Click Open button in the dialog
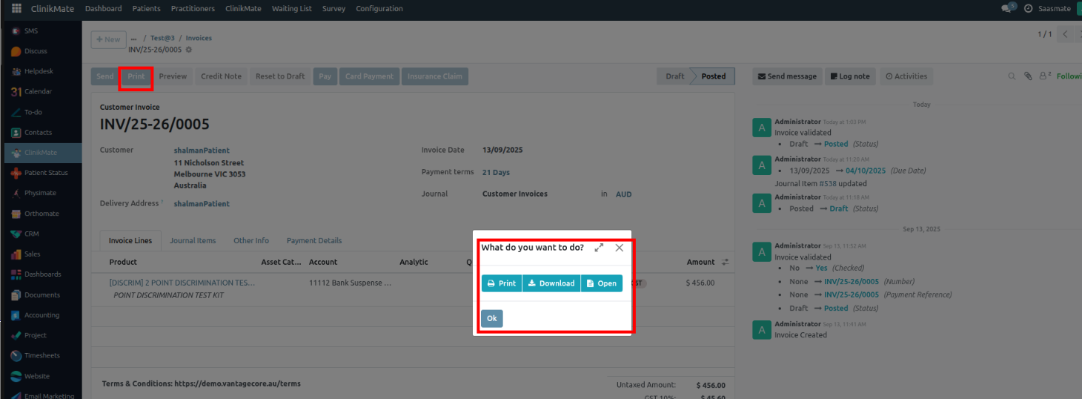This screenshot has height=399, width=1082. tap(601, 283)
